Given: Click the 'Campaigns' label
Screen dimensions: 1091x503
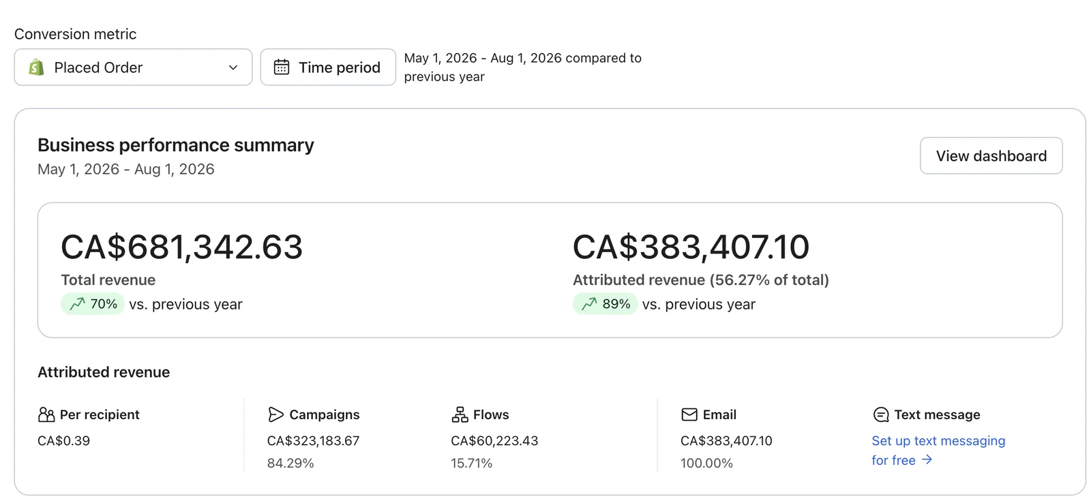Looking at the screenshot, I should [x=325, y=414].
